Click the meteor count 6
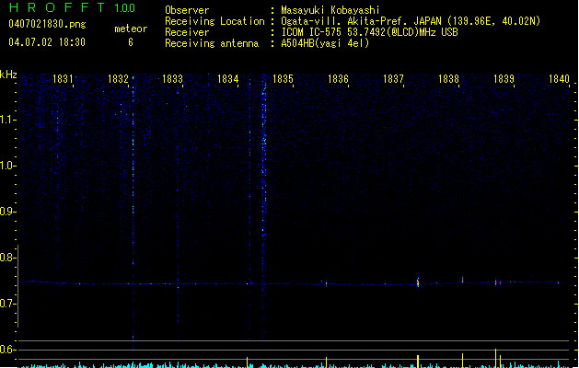The width and height of the screenshot is (579, 368). [131, 42]
